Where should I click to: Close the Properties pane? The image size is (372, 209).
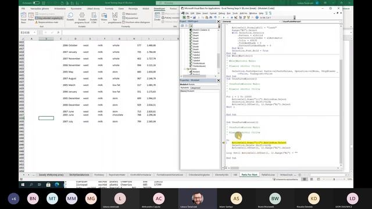click(x=219, y=80)
